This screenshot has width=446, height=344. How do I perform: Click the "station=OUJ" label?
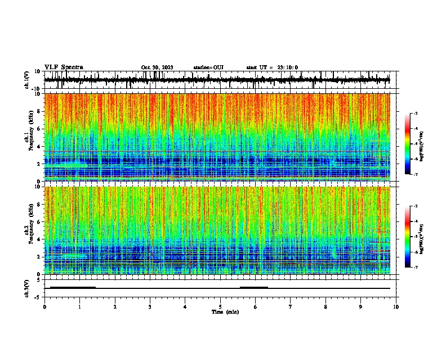208,67
